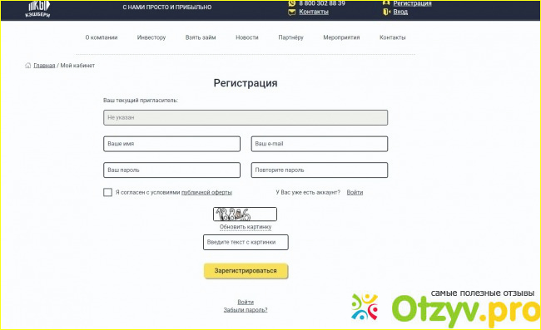
Task: Open the Инвестору menu item
Action: (x=151, y=37)
